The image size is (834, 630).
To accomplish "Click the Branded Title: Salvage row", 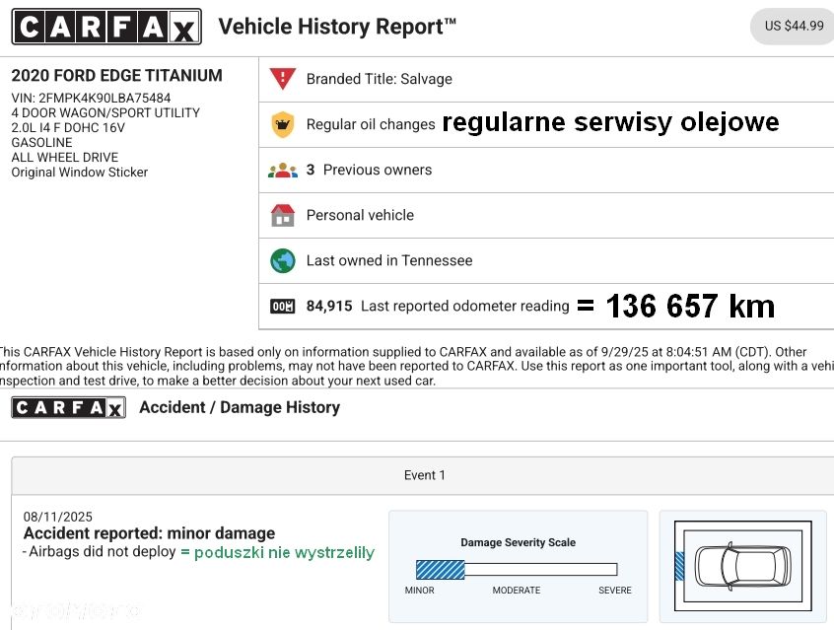I will click(546, 79).
